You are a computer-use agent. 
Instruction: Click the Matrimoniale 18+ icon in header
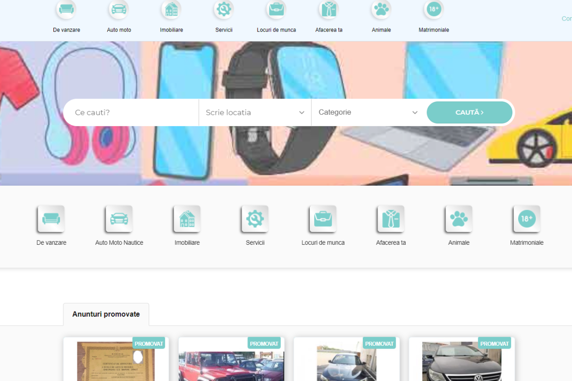pos(433,9)
